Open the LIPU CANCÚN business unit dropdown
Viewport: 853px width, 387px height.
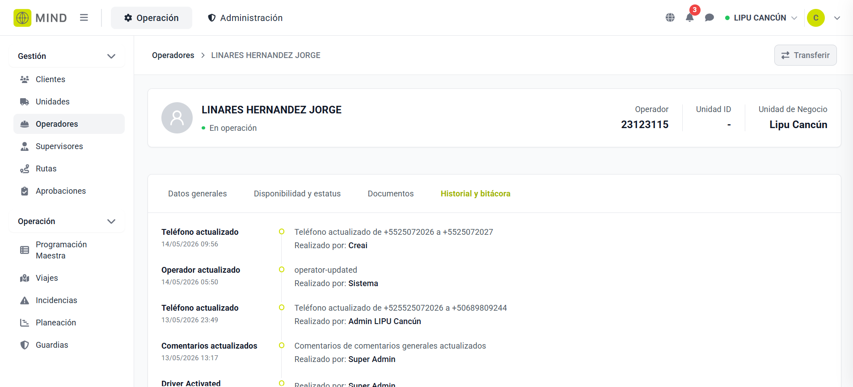pos(761,18)
